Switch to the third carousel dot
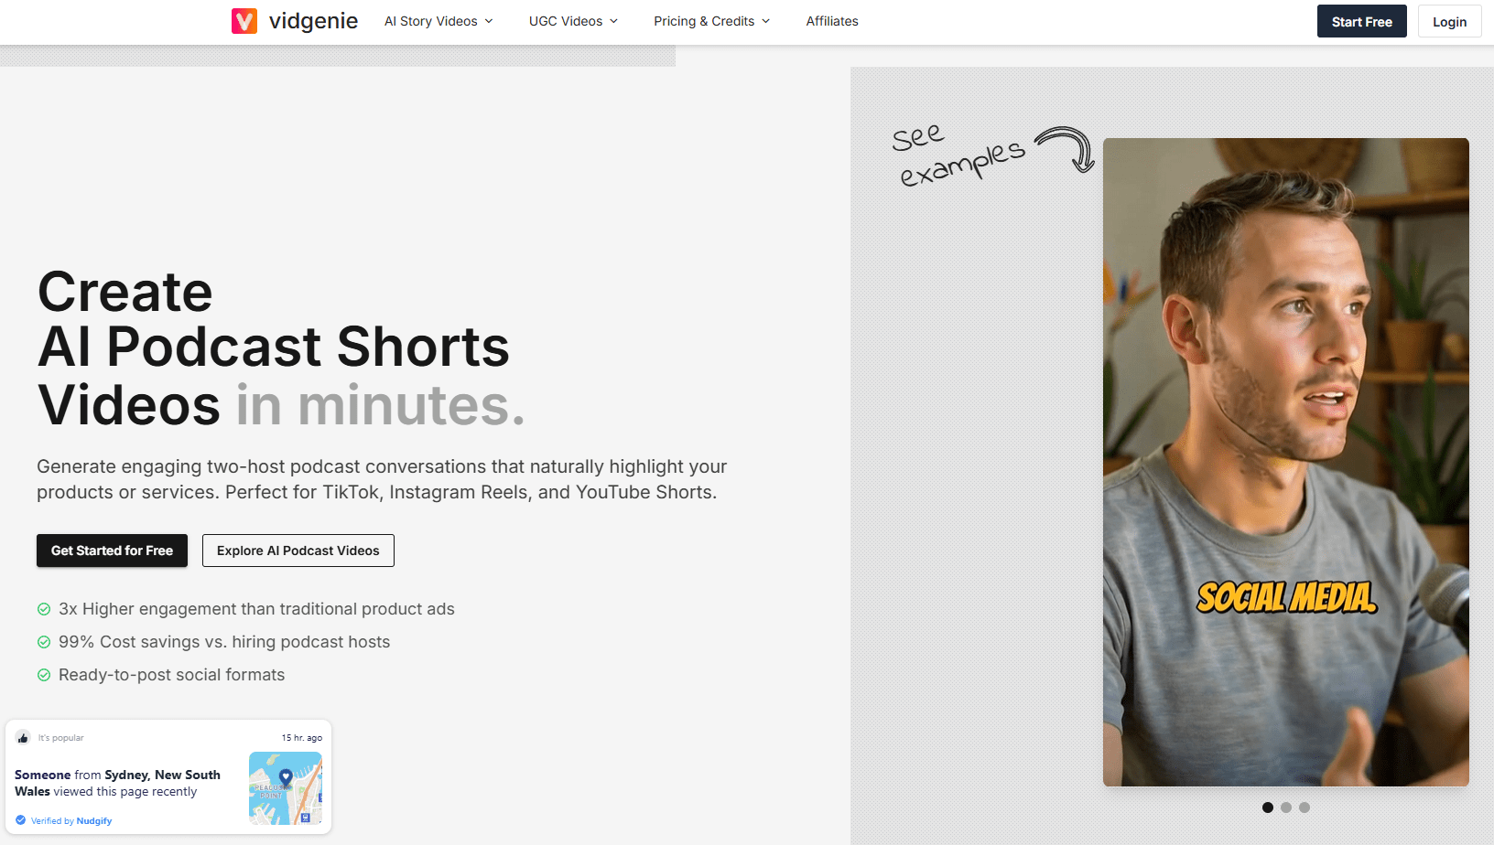This screenshot has height=845, width=1494. (x=1305, y=808)
